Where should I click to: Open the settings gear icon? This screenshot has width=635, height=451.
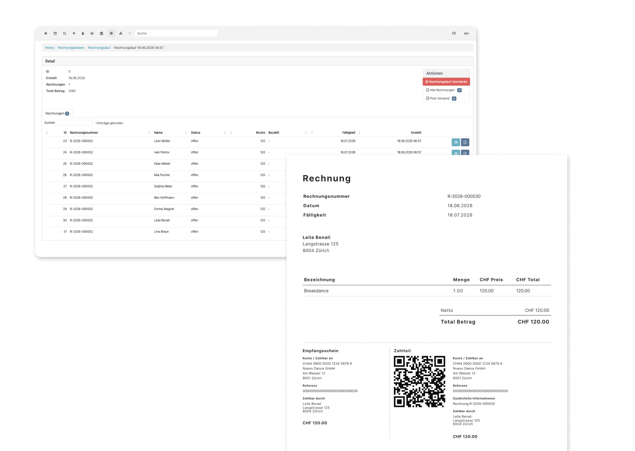(x=111, y=33)
